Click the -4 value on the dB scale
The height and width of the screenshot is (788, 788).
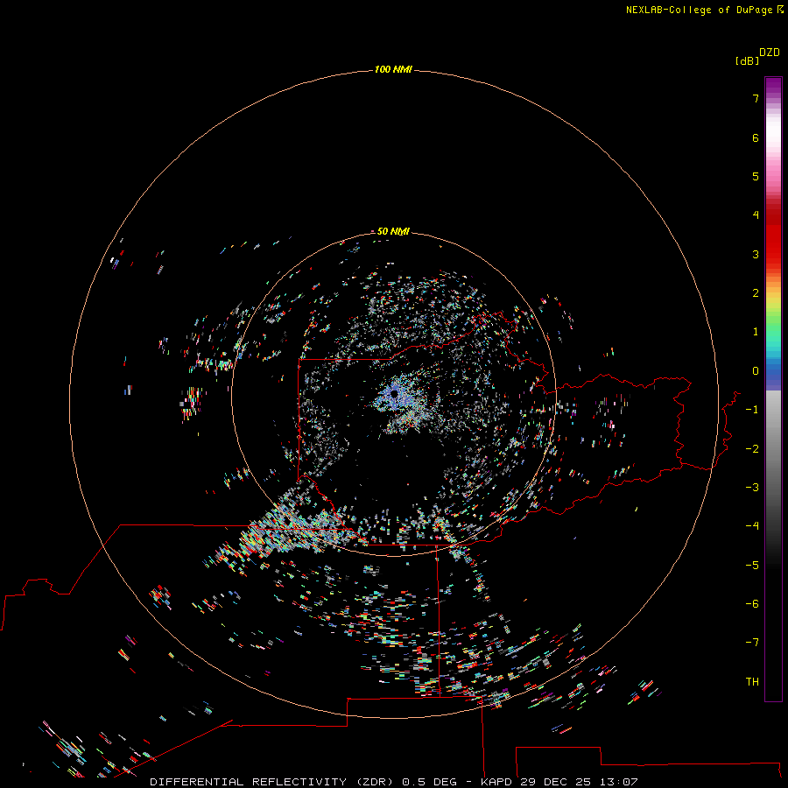[752, 526]
